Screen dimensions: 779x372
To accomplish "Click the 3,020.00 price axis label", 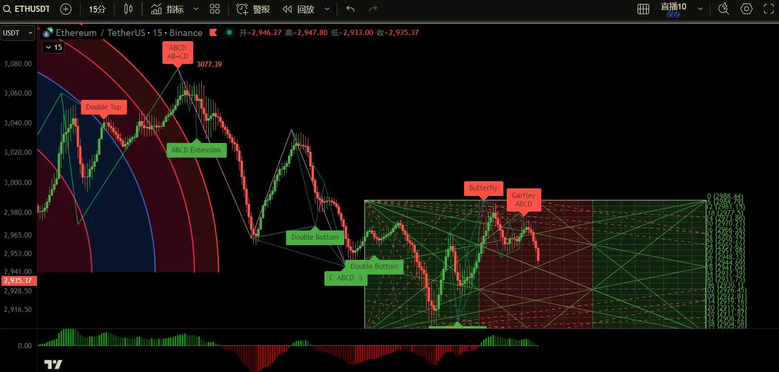I will point(18,152).
